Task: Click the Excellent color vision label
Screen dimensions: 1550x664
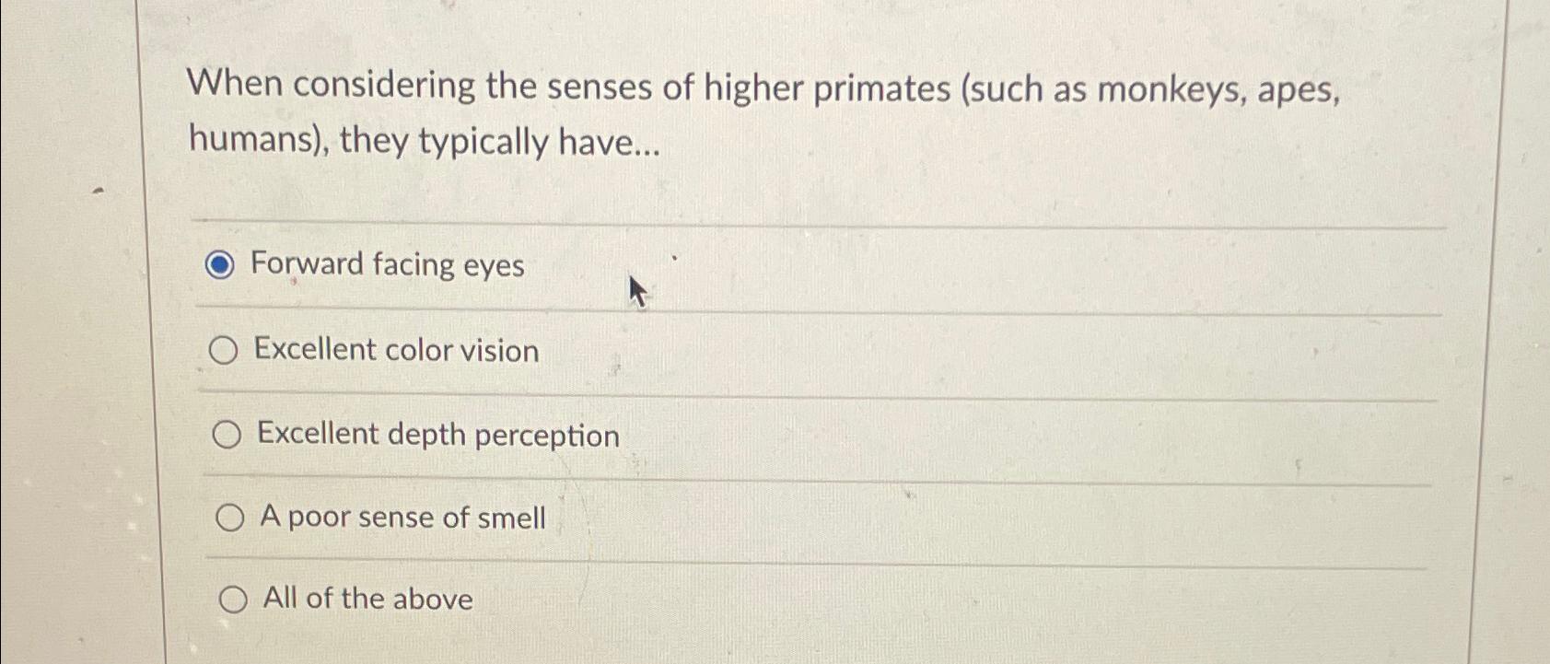Action: click(x=398, y=351)
